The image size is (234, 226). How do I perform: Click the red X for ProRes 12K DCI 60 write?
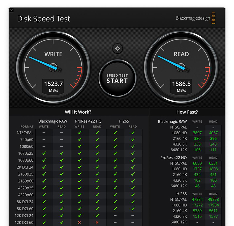tap(79, 223)
